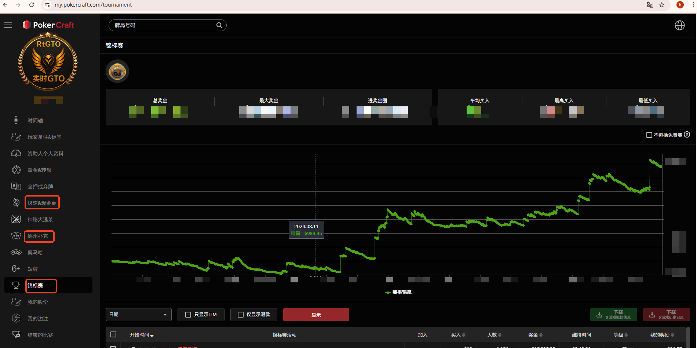
Task: Click the language globe icon
Action: [x=680, y=25]
